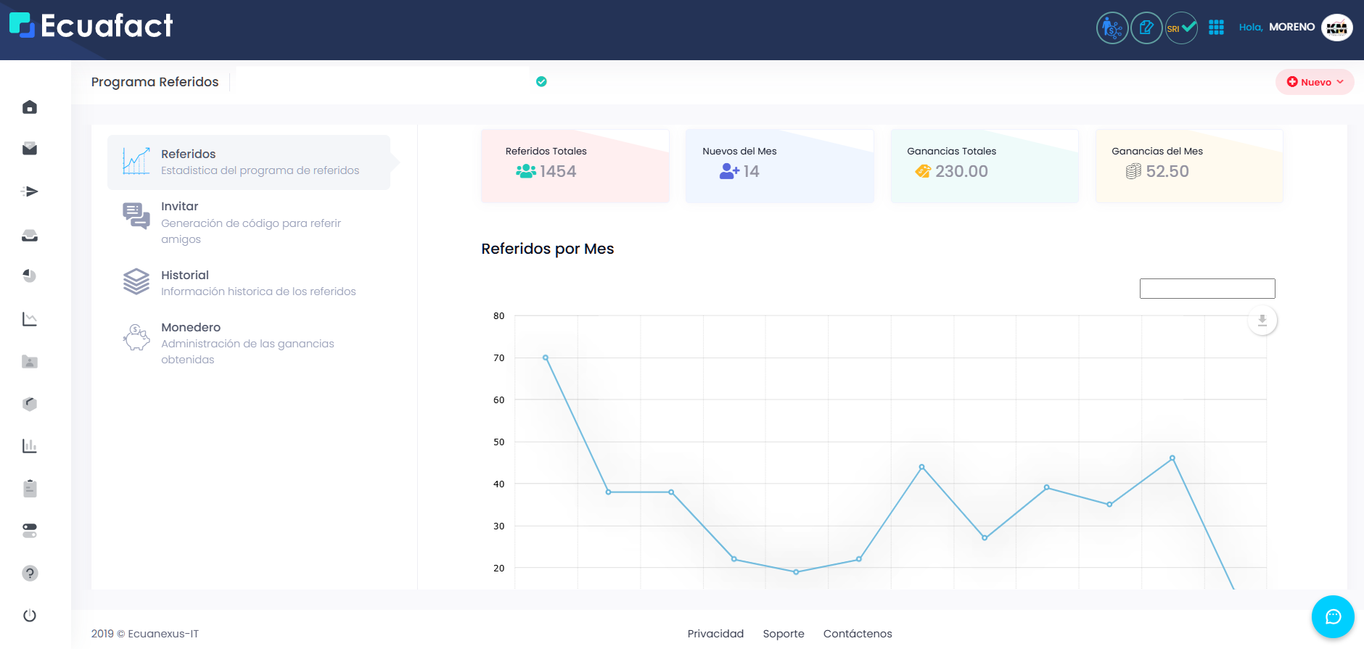Open the blue apps grid icon
The width and height of the screenshot is (1364, 649).
1216,28
